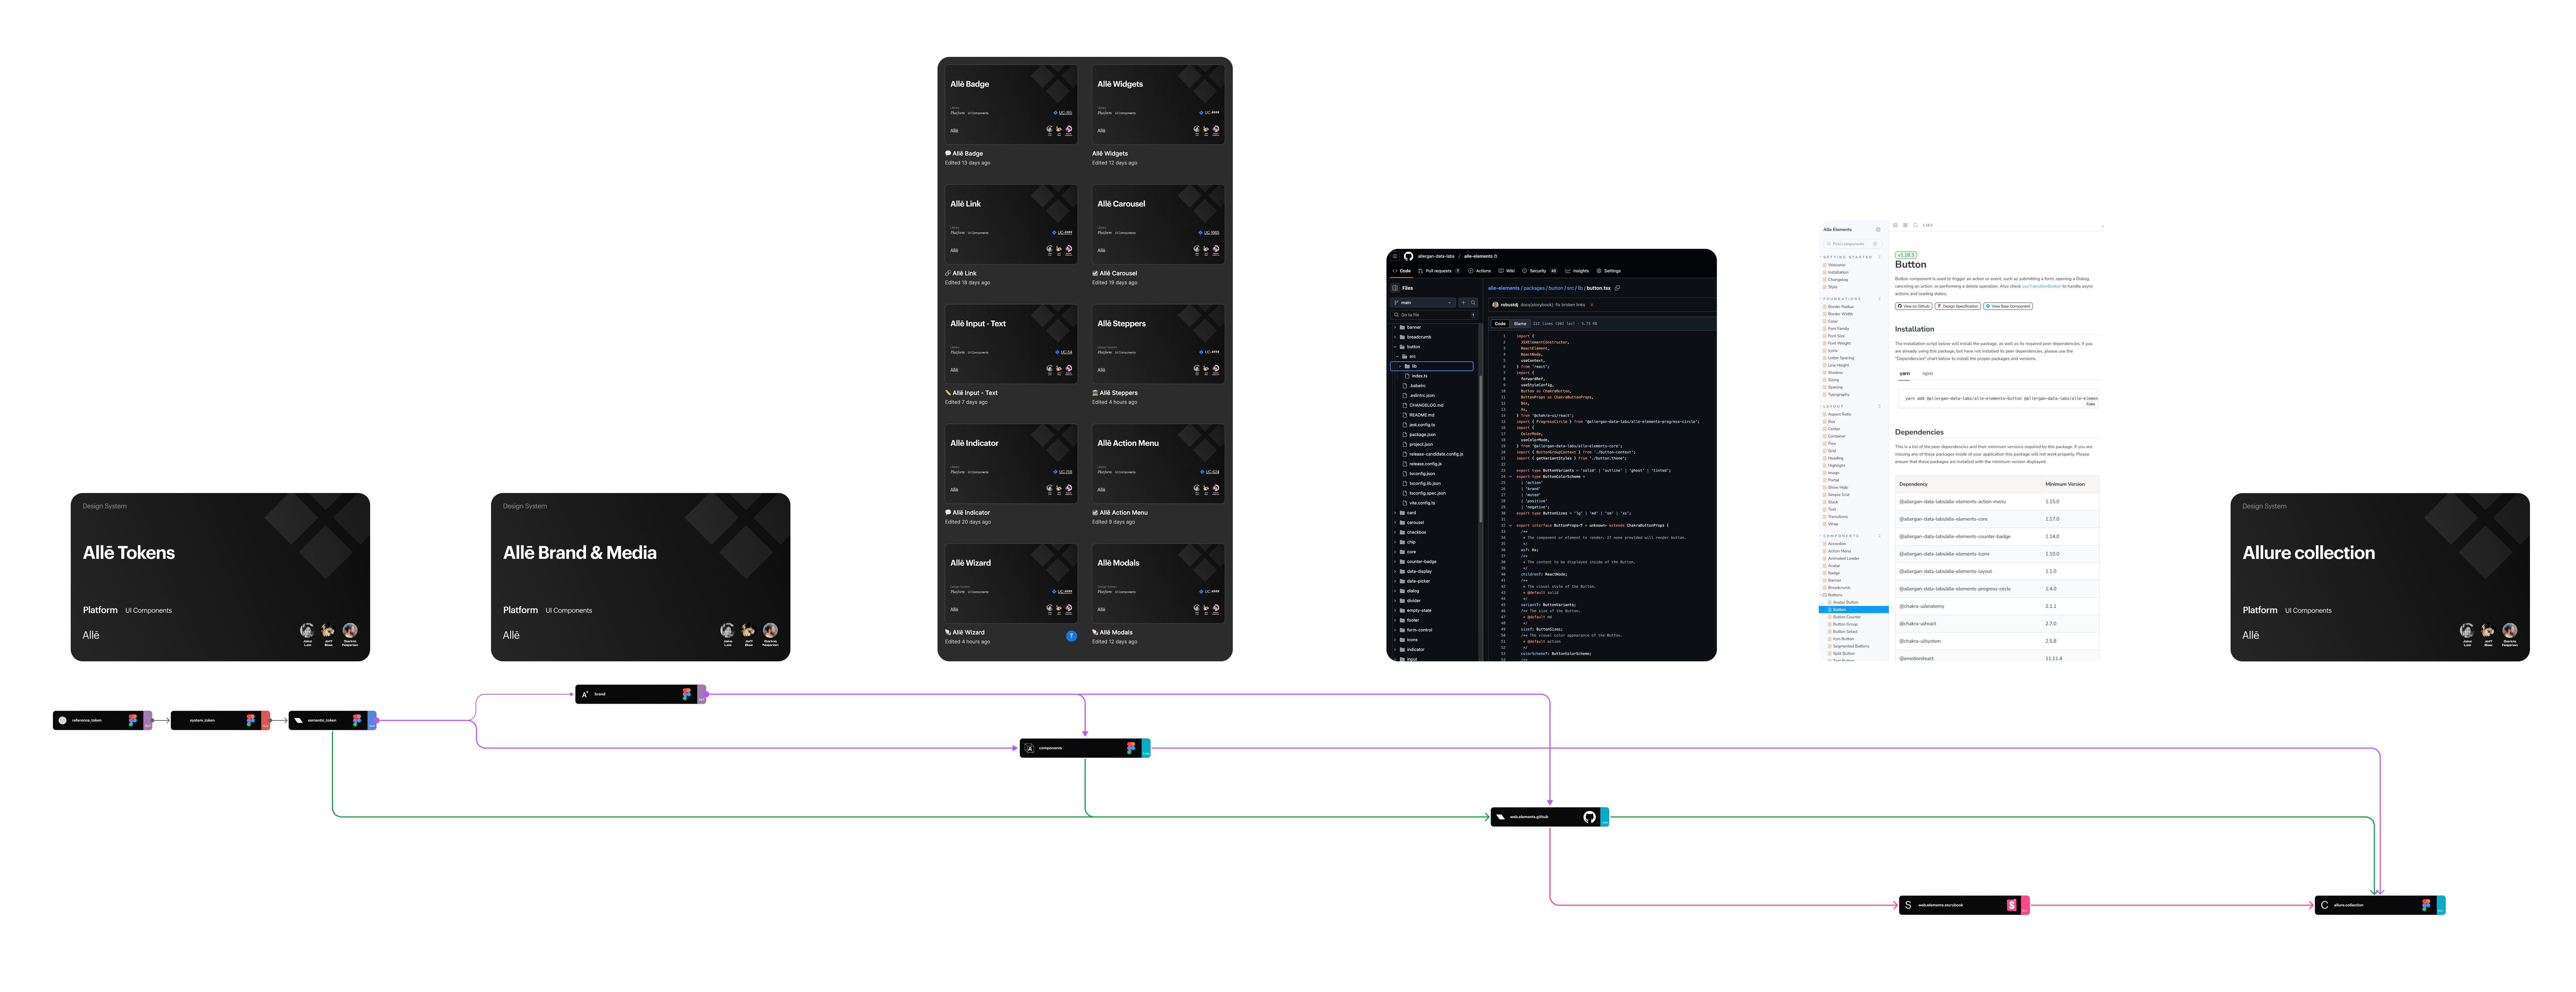The width and height of the screenshot is (2576, 992).
Task: Click Design Specification button
Action: [1958, 307]
